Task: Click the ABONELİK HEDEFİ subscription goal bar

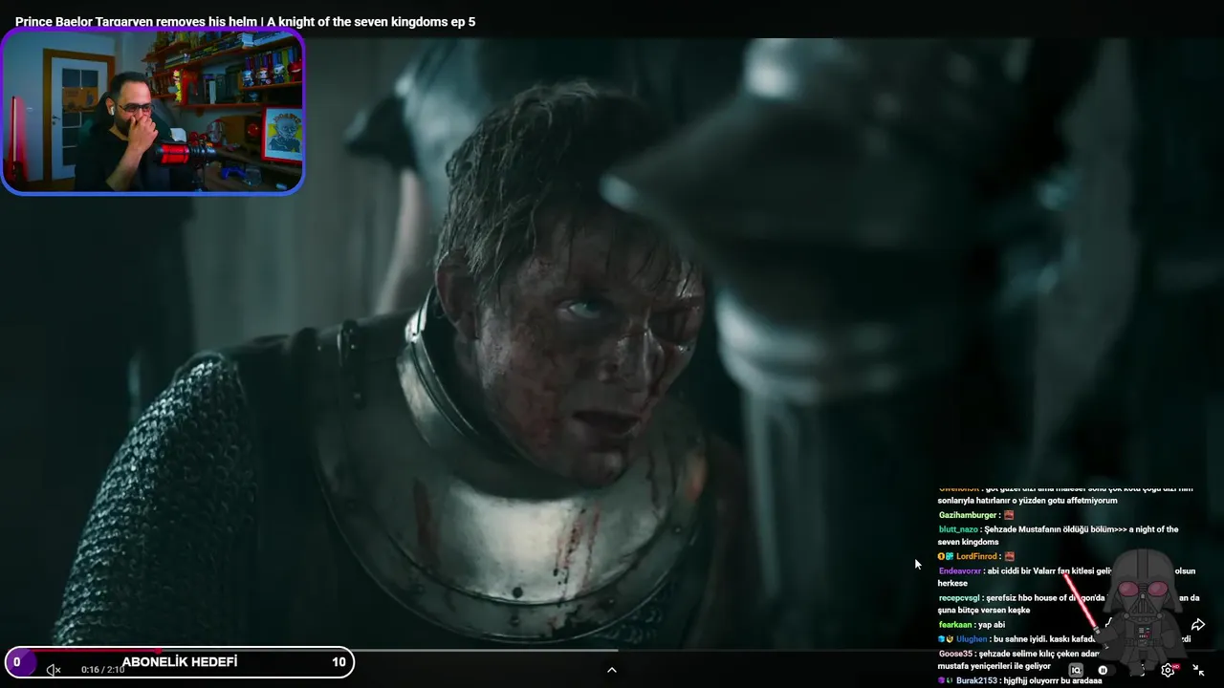Action: pyautogui.click(x=179, y=662)
